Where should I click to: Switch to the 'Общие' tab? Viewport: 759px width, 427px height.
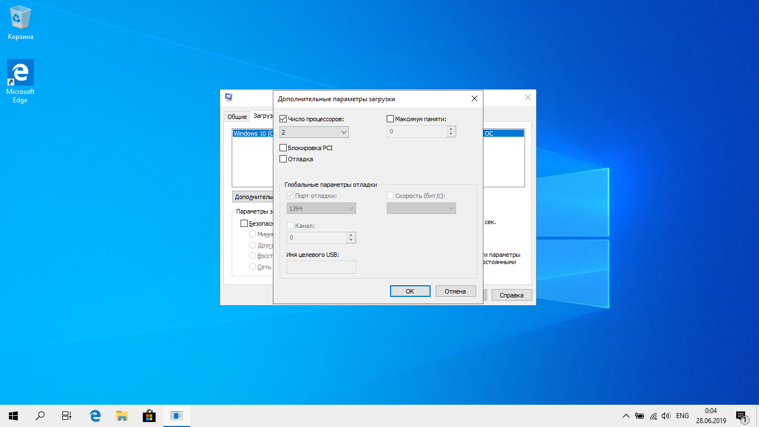[237, 117]
